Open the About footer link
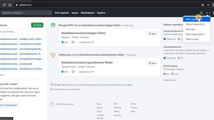The height and width of the screenshot is (120, 214). click(100, 108)
